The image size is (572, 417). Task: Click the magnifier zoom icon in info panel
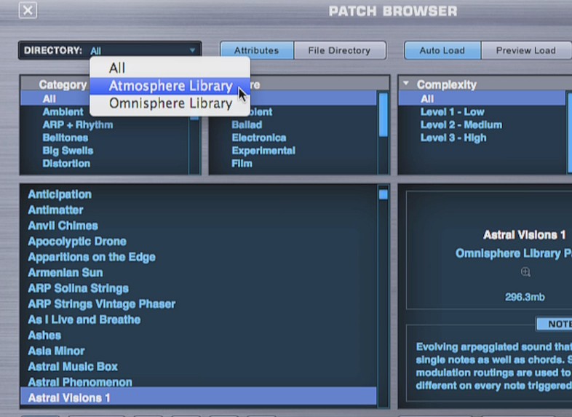pos(525,271)
